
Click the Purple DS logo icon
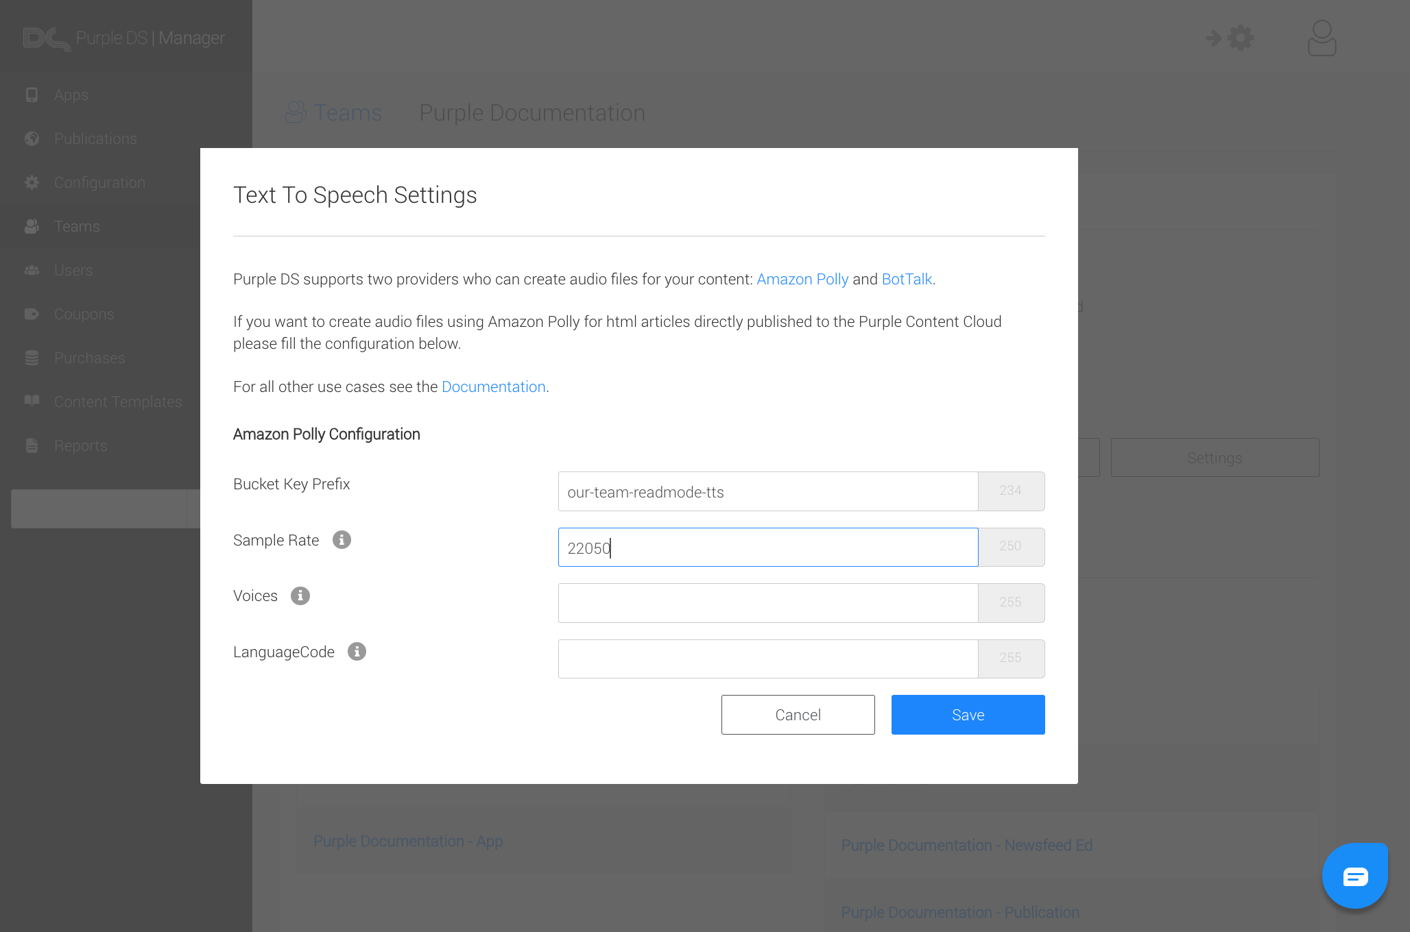47,38
